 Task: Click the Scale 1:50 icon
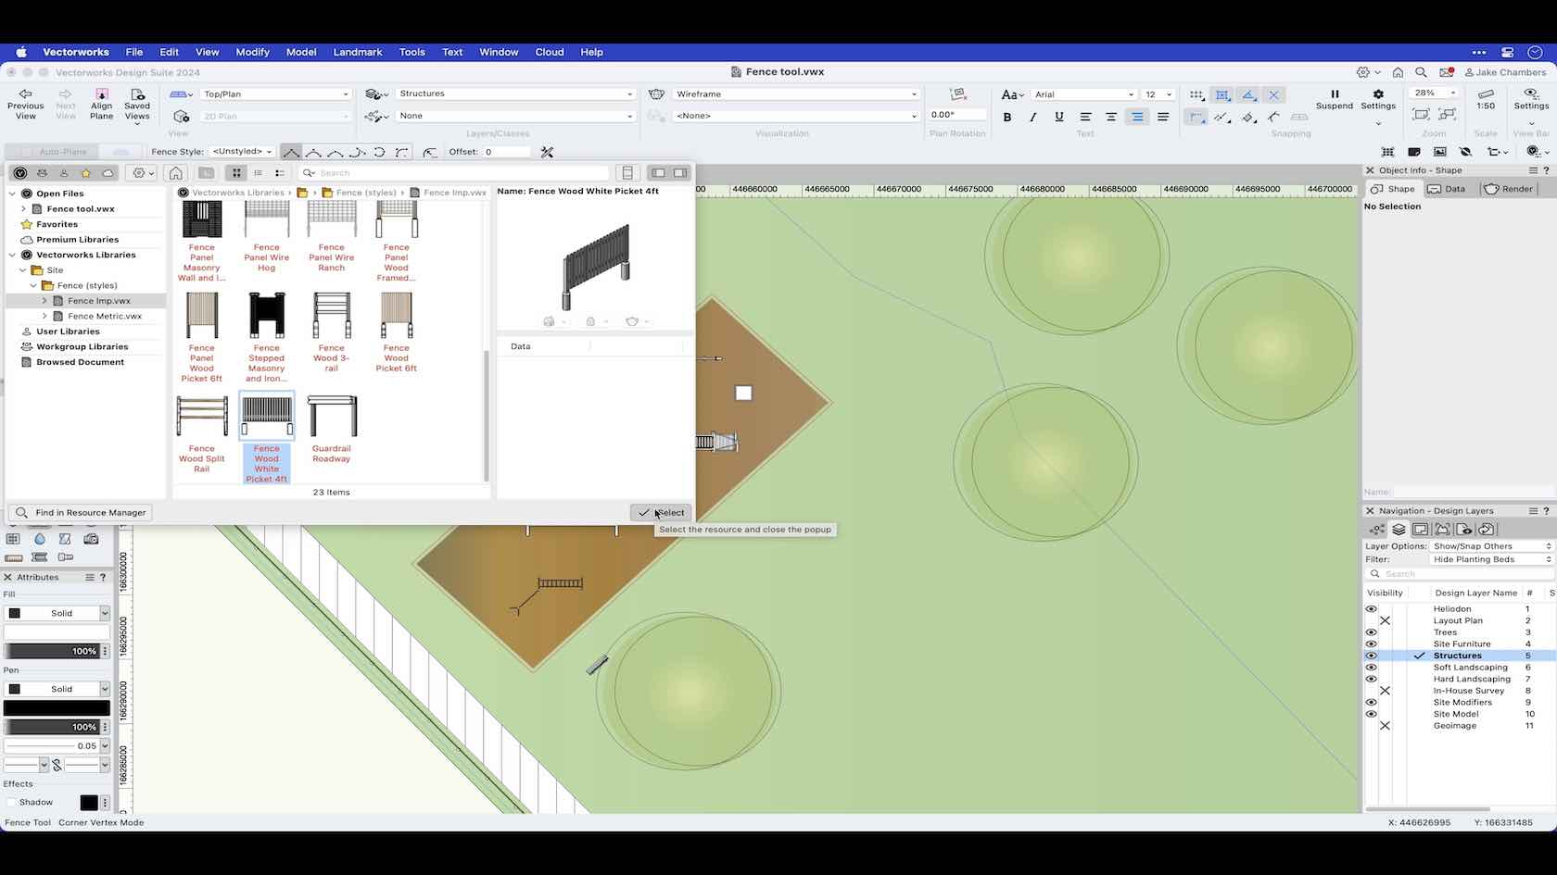point(1486,94)
